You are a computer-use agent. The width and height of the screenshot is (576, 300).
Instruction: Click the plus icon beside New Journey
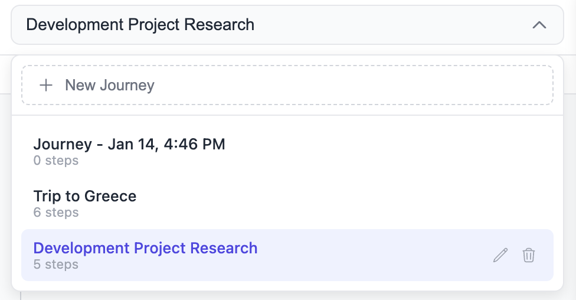pyautogui.click(x=45, y=85)
